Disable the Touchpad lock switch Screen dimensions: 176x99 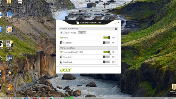coord(106,52)
